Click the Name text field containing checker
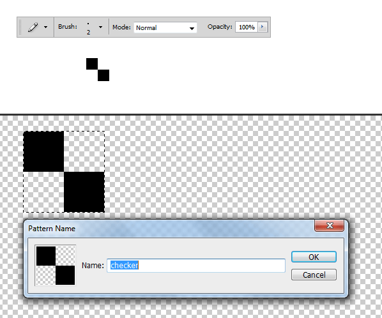 pyautogui.click(x=196, y=266)
